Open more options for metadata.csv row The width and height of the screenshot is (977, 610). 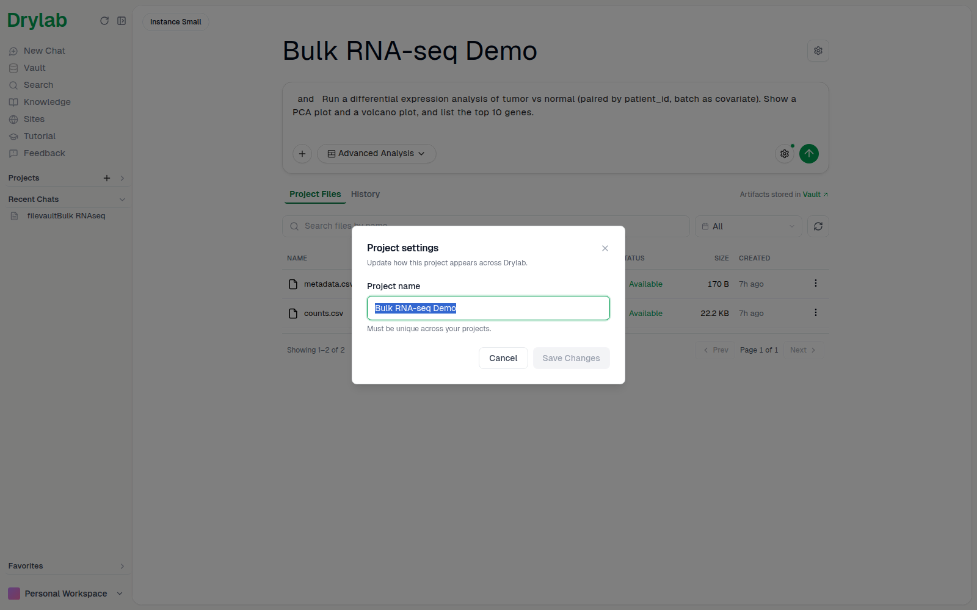[x=815, y=284]
